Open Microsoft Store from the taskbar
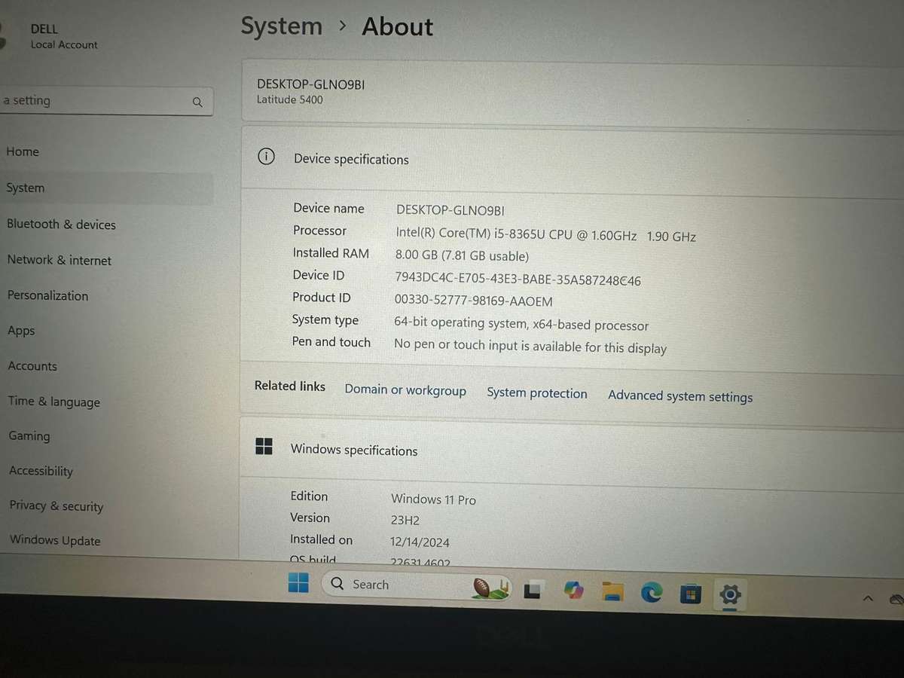 [691, 594]
